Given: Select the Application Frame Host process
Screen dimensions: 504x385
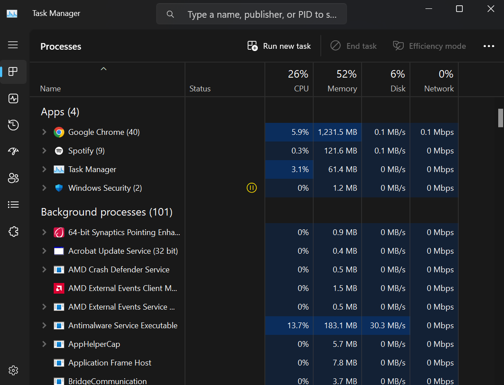Looking at the screenshot, I should (110, 363).
